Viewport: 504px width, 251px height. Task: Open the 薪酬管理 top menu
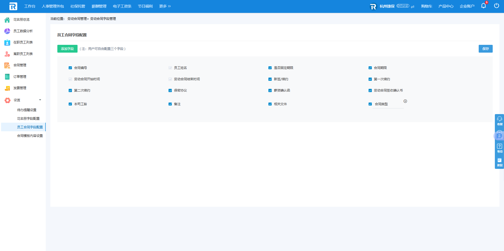[99, 6]
